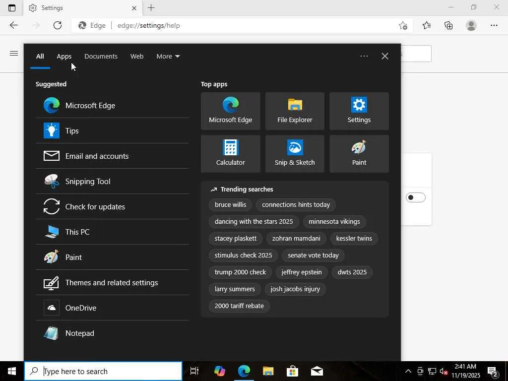The width and height of the screenshot is (508, 381).
Task: Open Settings tile in Top apps
Action: point(359,111)
